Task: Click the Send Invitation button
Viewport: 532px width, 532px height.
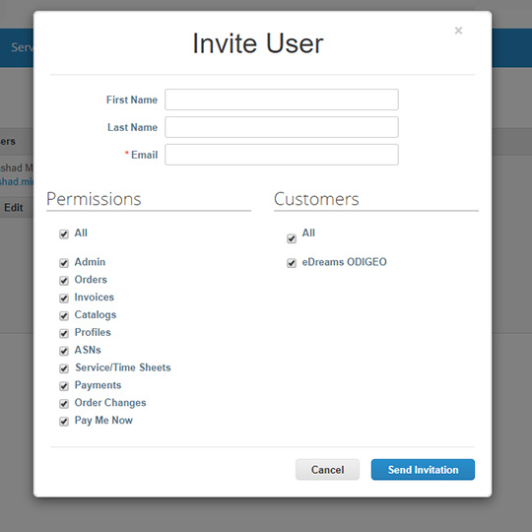Action: tap(423, 470)
